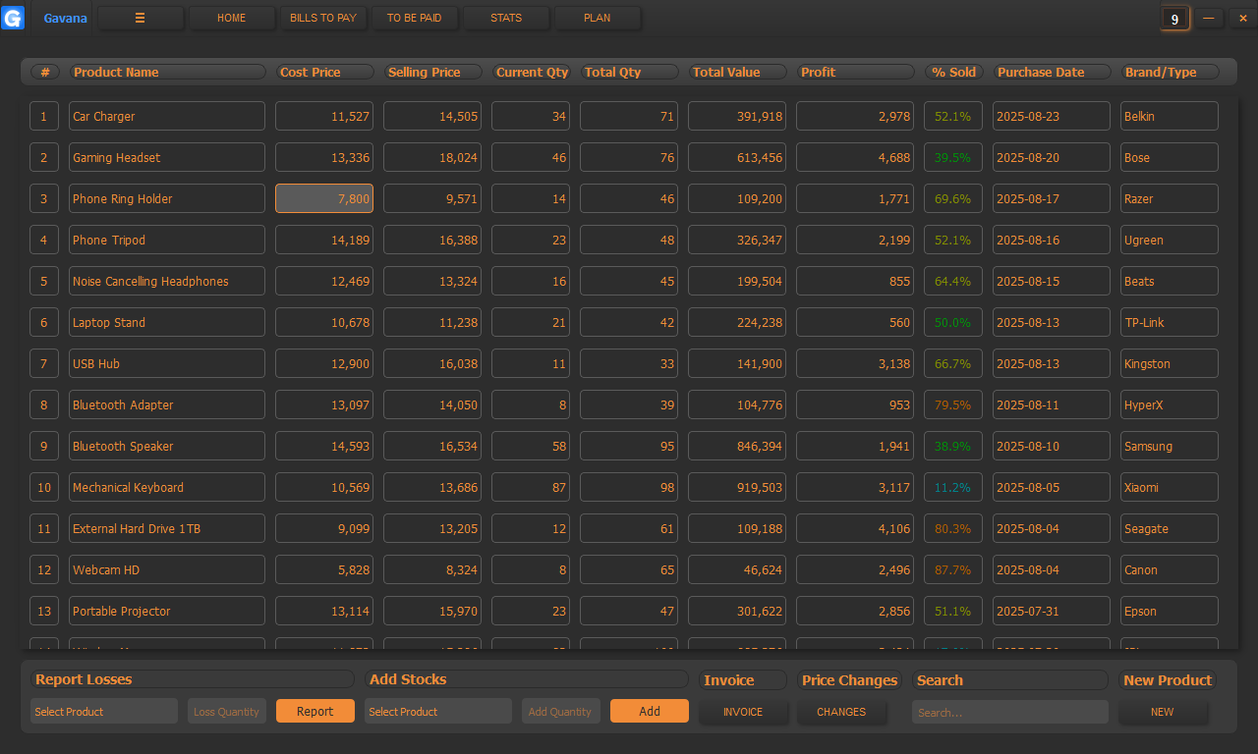
Task: Open the hamburger menu button
Action: tap(141, 18)
